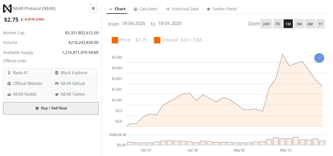Open the Twitter Feeds tab
The height and width of the screenshot is (156, 333).
(x=222, y=9)
